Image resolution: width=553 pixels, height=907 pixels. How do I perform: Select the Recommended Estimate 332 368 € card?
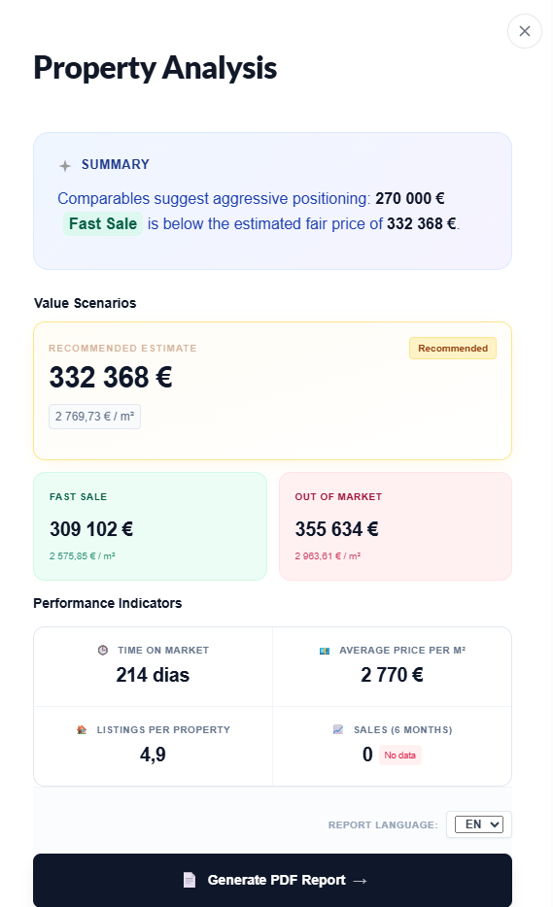(x=272, y=391)
